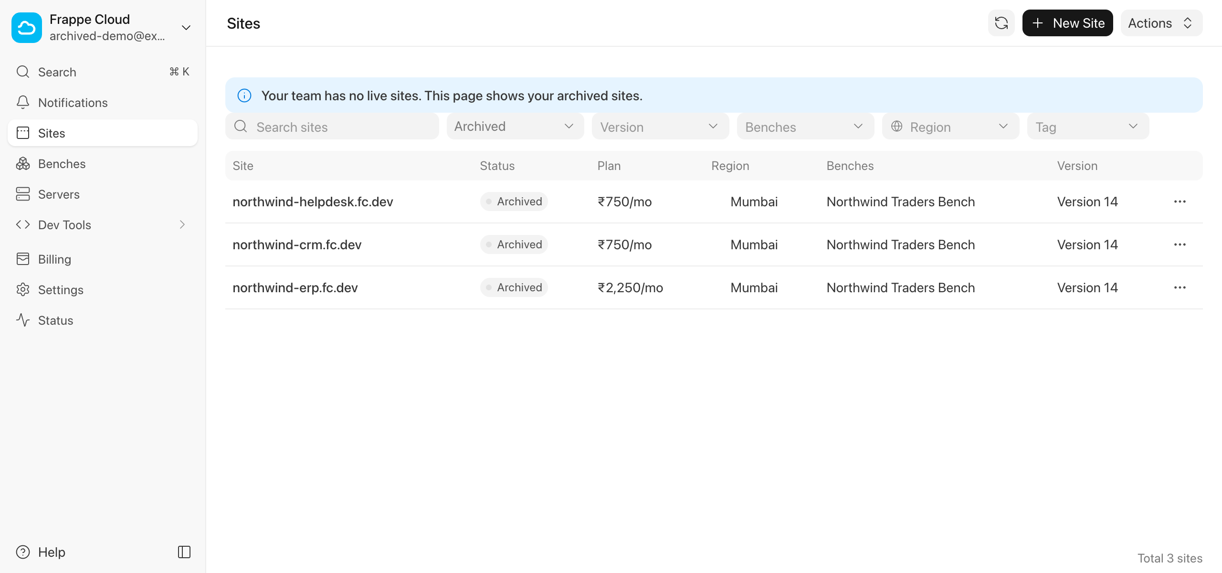
Task: Open options menu for northwind-crm.fc.dev row
Action: coord(1180,244)
